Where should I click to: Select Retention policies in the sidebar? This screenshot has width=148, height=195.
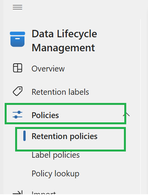[64, 136]
